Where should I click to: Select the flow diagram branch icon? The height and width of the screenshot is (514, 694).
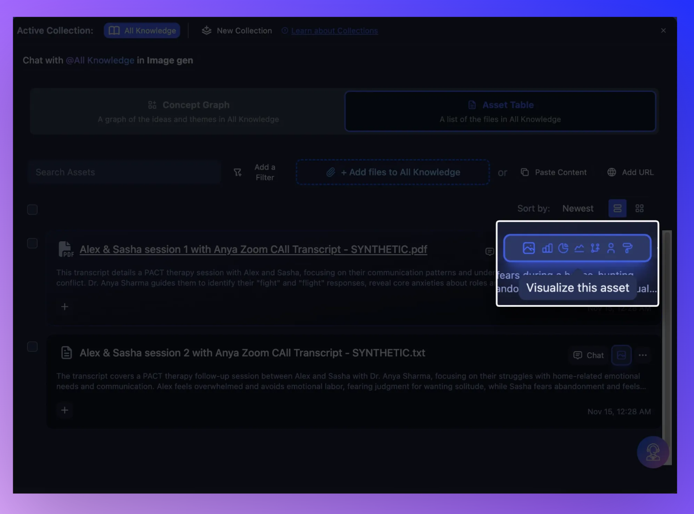[x=595, y=248]
